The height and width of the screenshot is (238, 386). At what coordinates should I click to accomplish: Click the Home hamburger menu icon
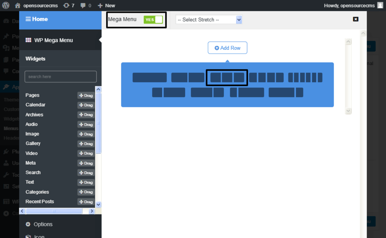(28, 19)
